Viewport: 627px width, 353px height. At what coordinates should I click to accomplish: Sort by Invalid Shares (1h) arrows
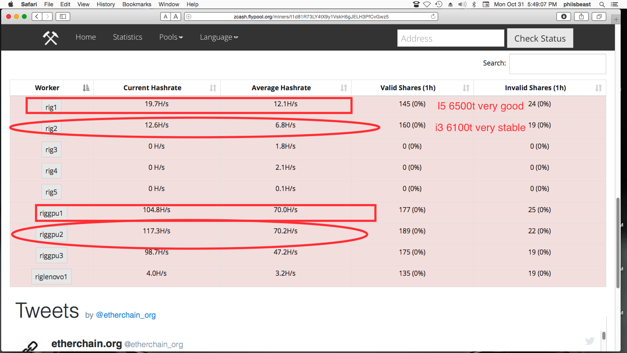tap(598, 88)
